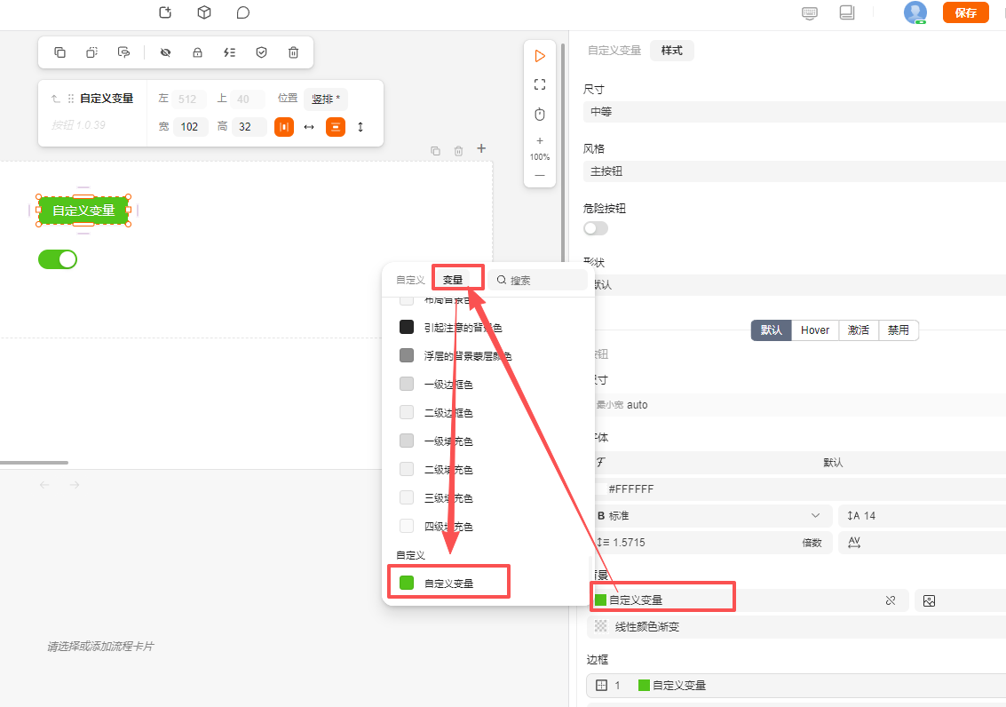Open the 3D cube component panel
1006x707 pixels.
coord(203,13)
